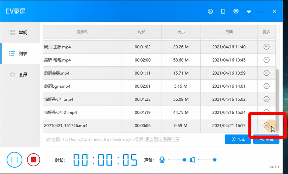Viewport: 288px width, 174px height.
Task: Open more options for 良辰美景.mp4
Action: coord(266,73)
